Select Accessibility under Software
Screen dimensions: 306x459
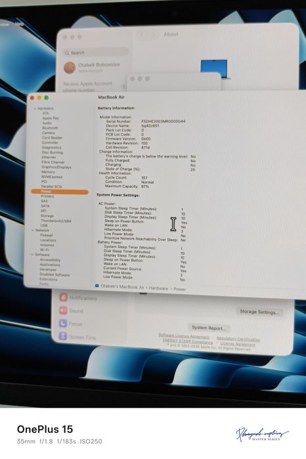pos(50,259)
